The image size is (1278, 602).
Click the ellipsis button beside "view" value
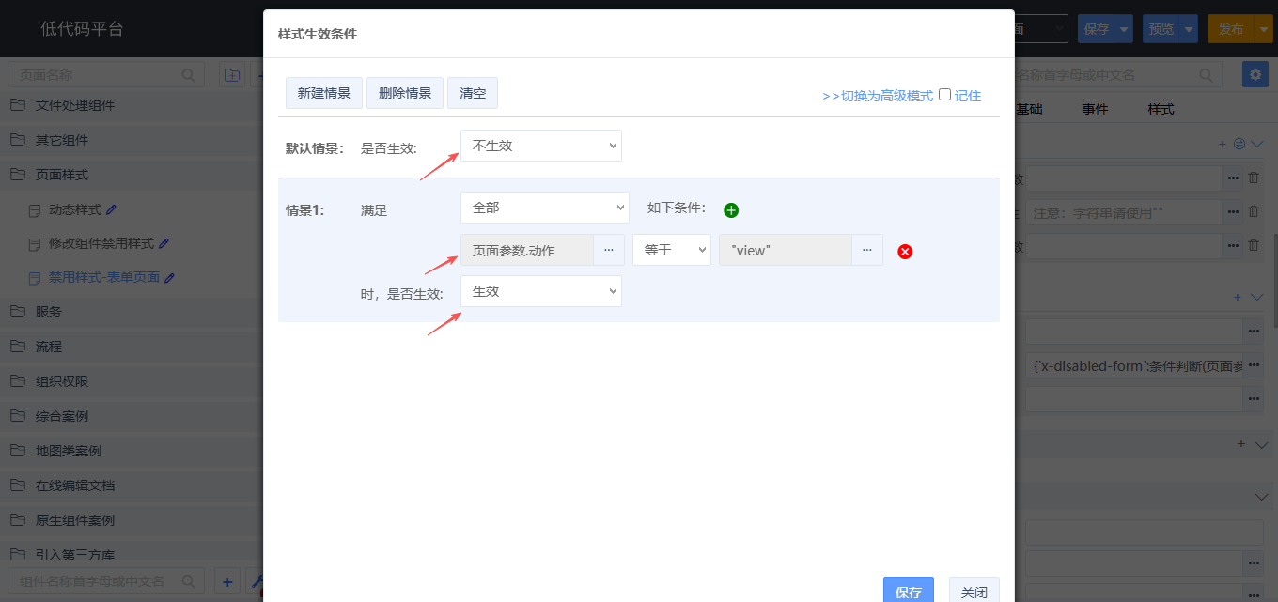point(866,250)
